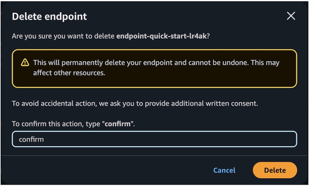Screen dimensions: 309x186
Task: Click the yellow-bordered alert box
Action: coord(154,69)
